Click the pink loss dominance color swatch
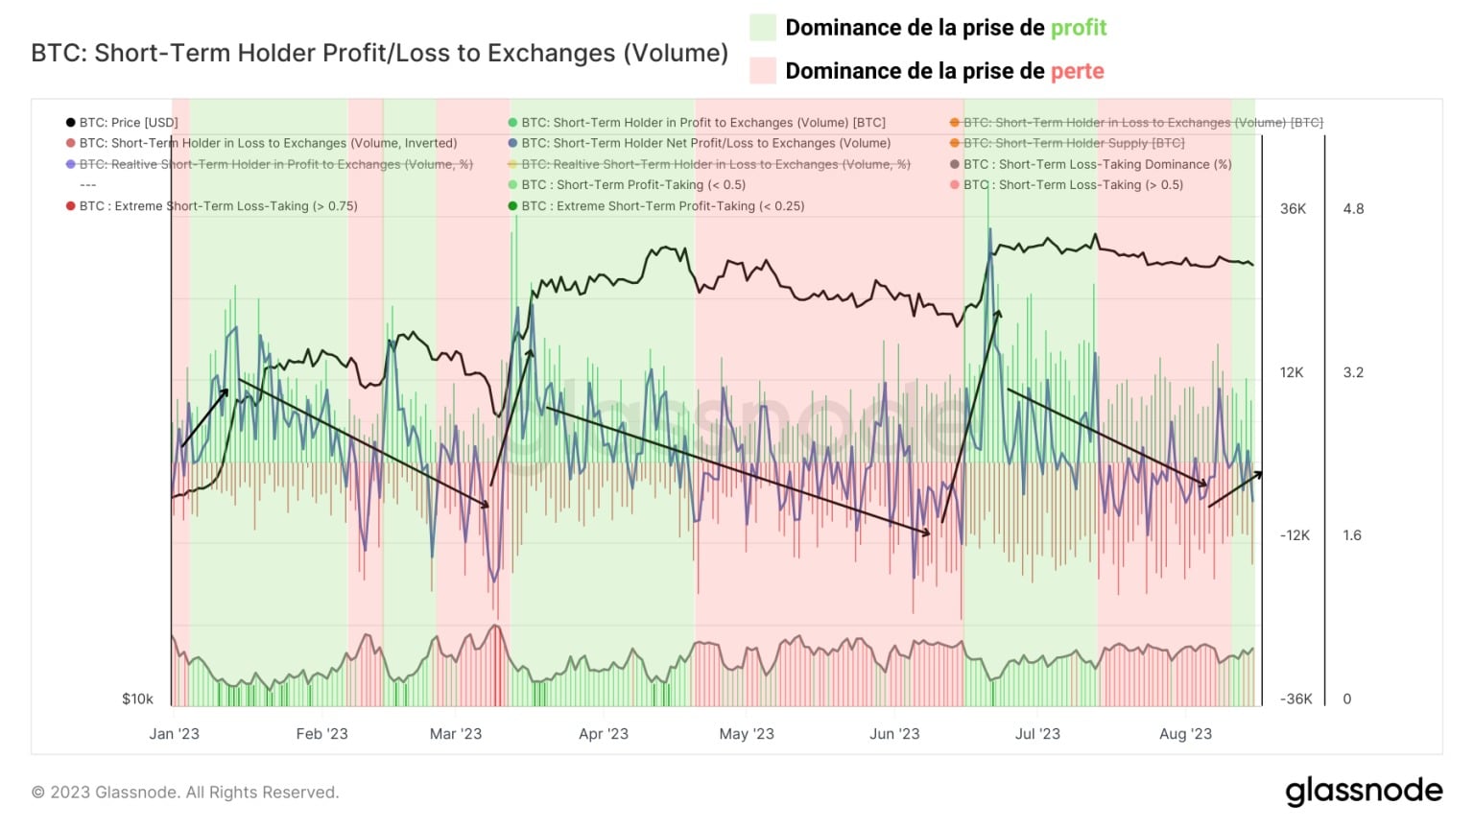Viewport: 1474px width, 829px height. point(763,71)
